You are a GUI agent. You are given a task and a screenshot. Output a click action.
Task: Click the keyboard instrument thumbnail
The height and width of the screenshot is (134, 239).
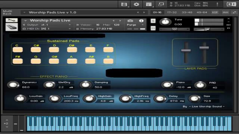(12, 27)
